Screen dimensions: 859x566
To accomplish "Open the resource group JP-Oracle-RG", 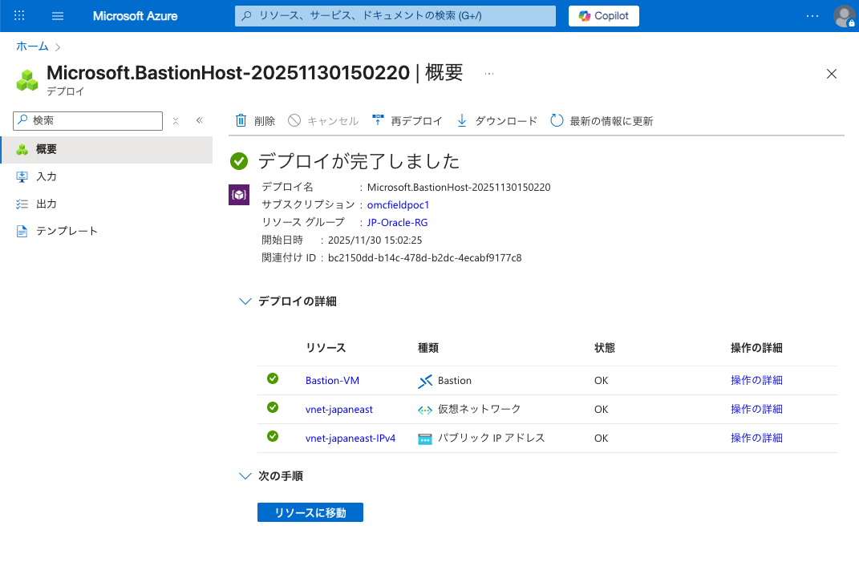I will (x=397, y=222).
